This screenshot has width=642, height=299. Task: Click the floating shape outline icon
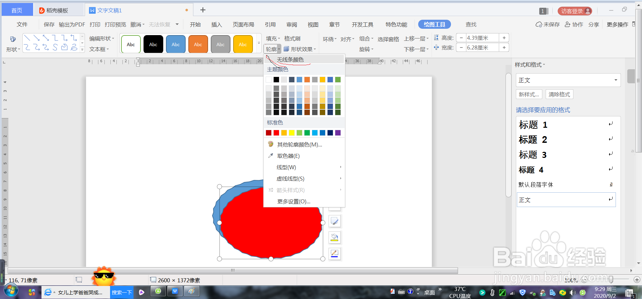click(x=335, y=254)
